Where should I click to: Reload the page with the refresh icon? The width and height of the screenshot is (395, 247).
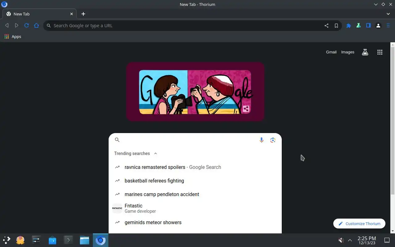27,26
